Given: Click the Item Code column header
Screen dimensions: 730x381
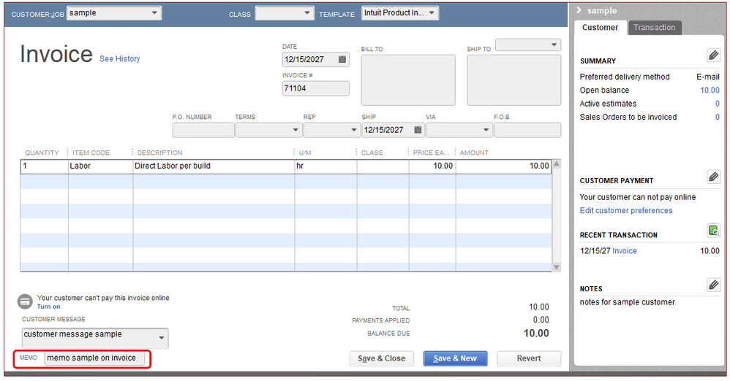Looking at the screenshot, I should [x=91, y=153].
